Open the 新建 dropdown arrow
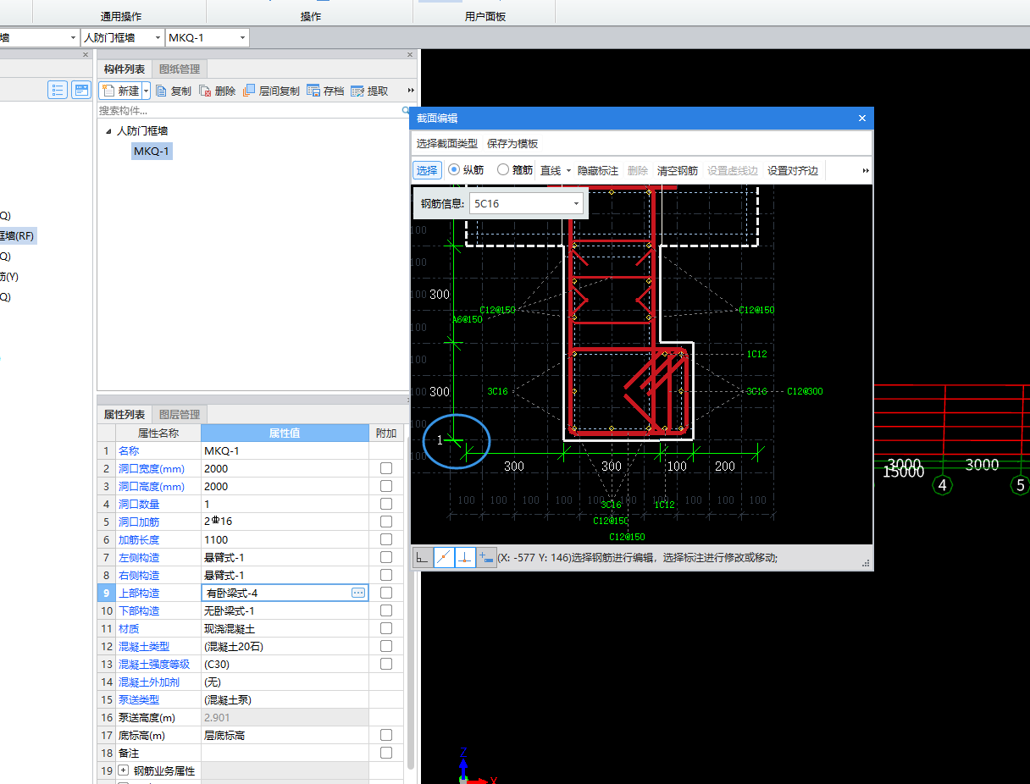 coord(147,91)
